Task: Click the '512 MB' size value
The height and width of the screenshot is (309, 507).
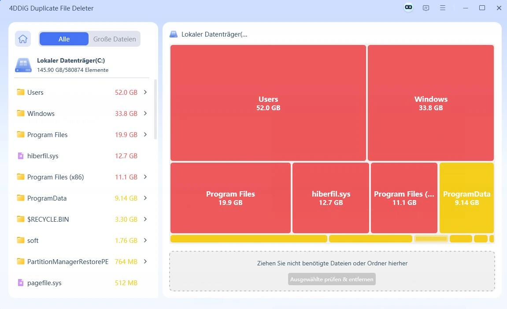Action: [x=126, y=283]
